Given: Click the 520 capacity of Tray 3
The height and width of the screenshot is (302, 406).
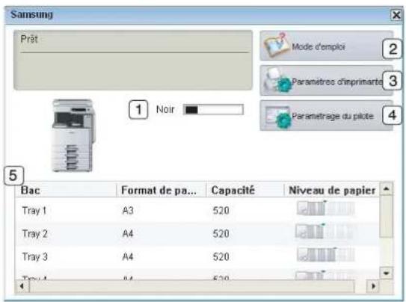Looking at the screenshot, I should tap(221, 256).
